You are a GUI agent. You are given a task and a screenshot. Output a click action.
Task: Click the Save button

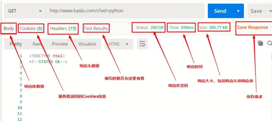256,11
